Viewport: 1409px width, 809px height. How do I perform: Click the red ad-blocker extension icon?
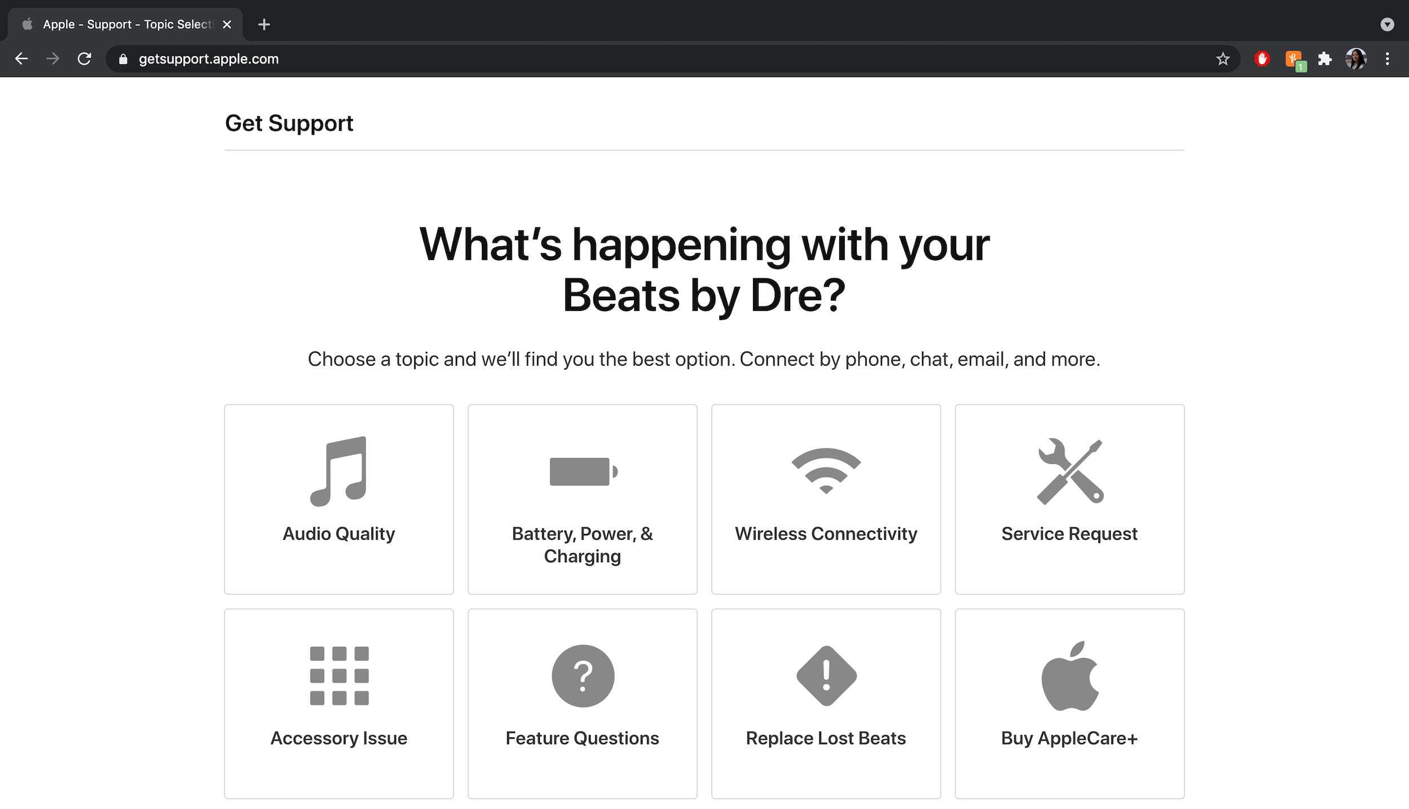pos(1263,59)
